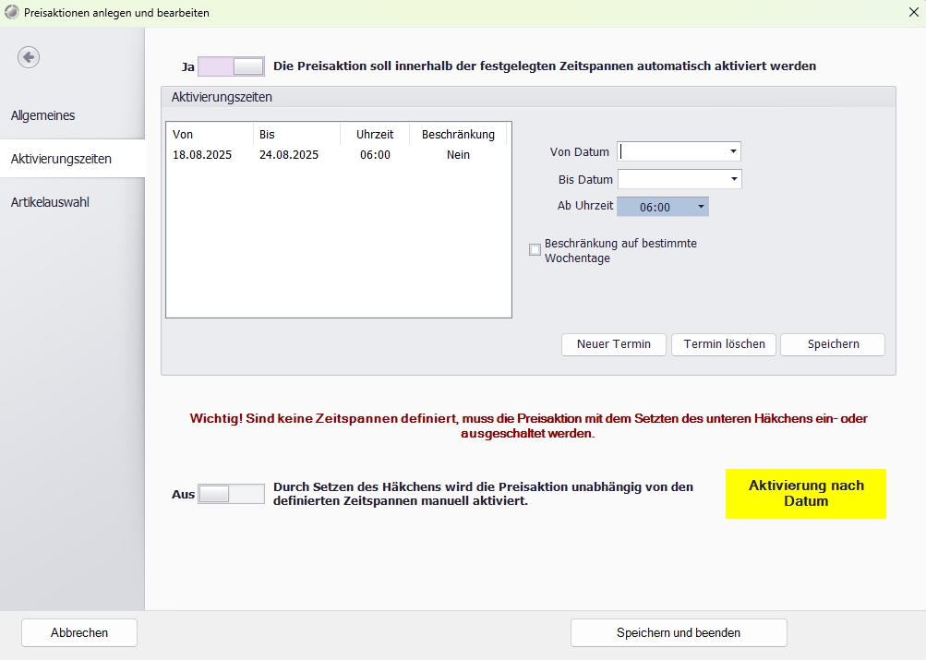926x660 pixels.
Task: Toggle the manual activation switch (Aus)
Action: tap(231, 494)
